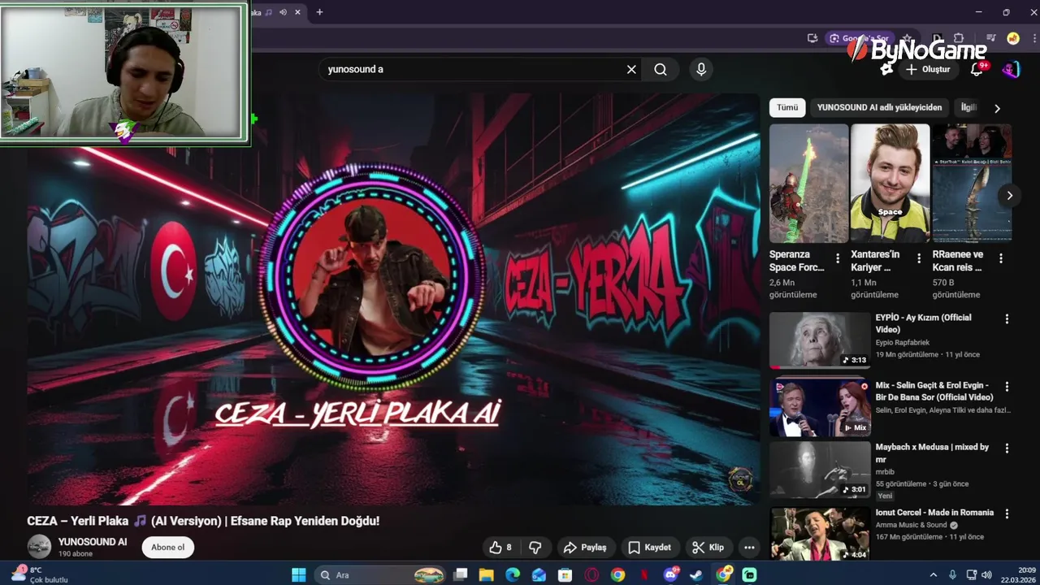Click Google'a Sor lens button
The height and width of the screenshot is (585, 1040).
coord(859,38)
